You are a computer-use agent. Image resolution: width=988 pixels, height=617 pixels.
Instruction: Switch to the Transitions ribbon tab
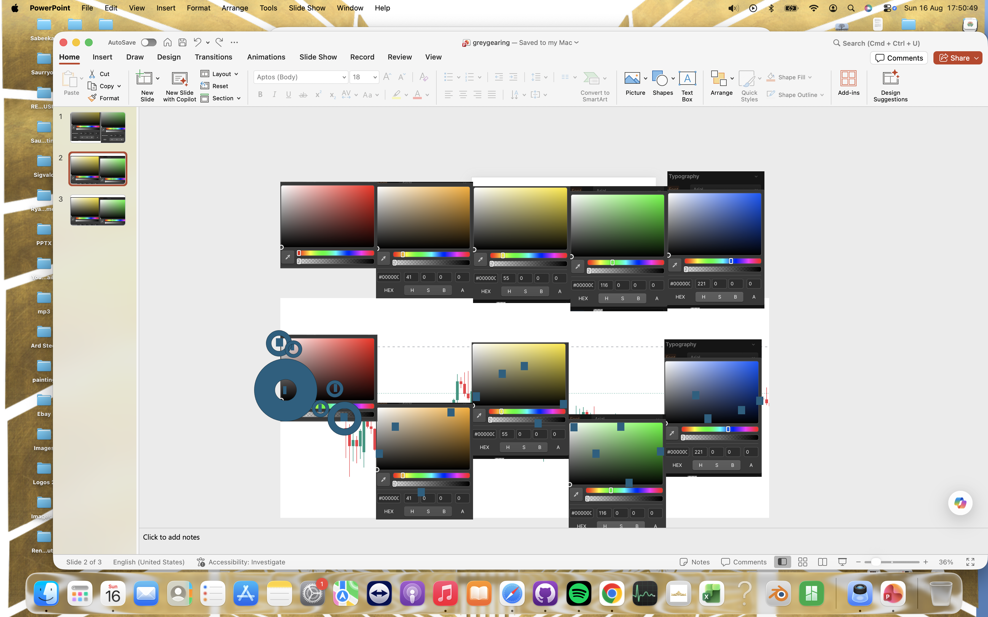click(214, 57)
